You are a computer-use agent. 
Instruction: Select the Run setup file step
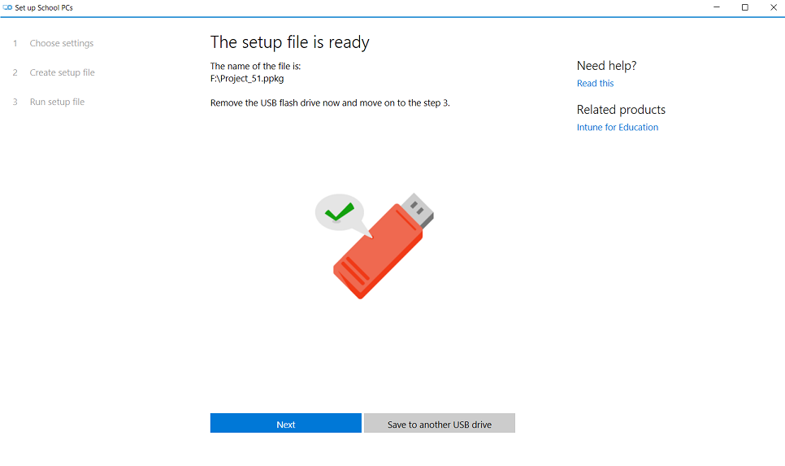pyautogui.click(x=57, y=102)
